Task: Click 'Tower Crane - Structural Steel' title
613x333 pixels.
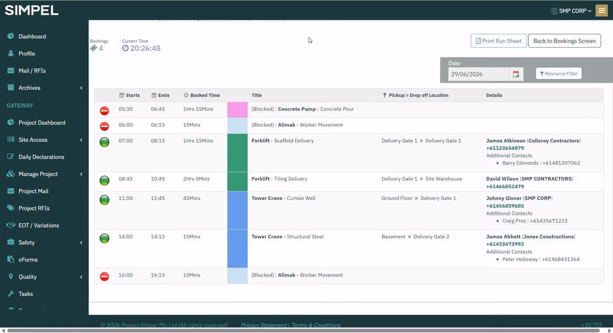Action: coord(288,237)
